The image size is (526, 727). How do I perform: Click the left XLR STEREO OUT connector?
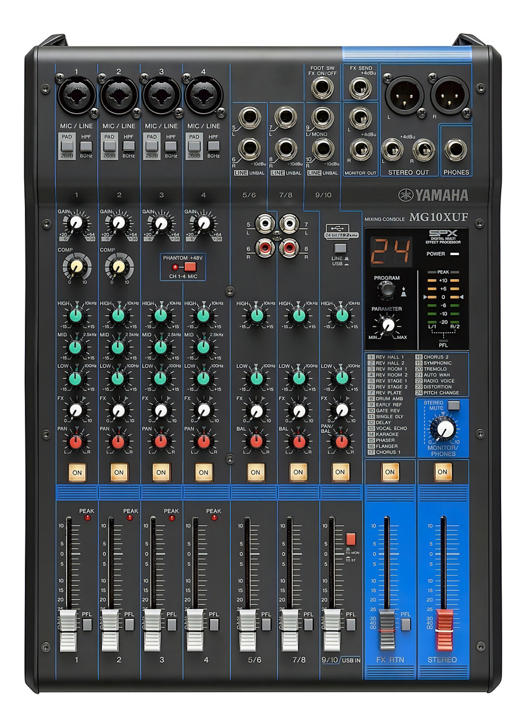pyautogui.click(x=400, y=95)
